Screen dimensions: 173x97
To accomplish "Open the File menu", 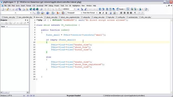I will pos(5,6).
